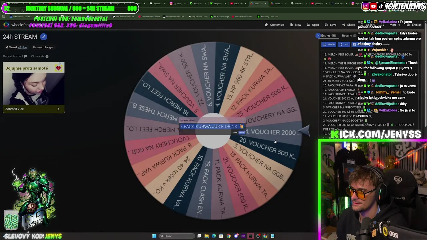Remove the winner via blue Remove button
Image resolution: width=427 pixels, height=240 pixels.
tap(242, 133)
